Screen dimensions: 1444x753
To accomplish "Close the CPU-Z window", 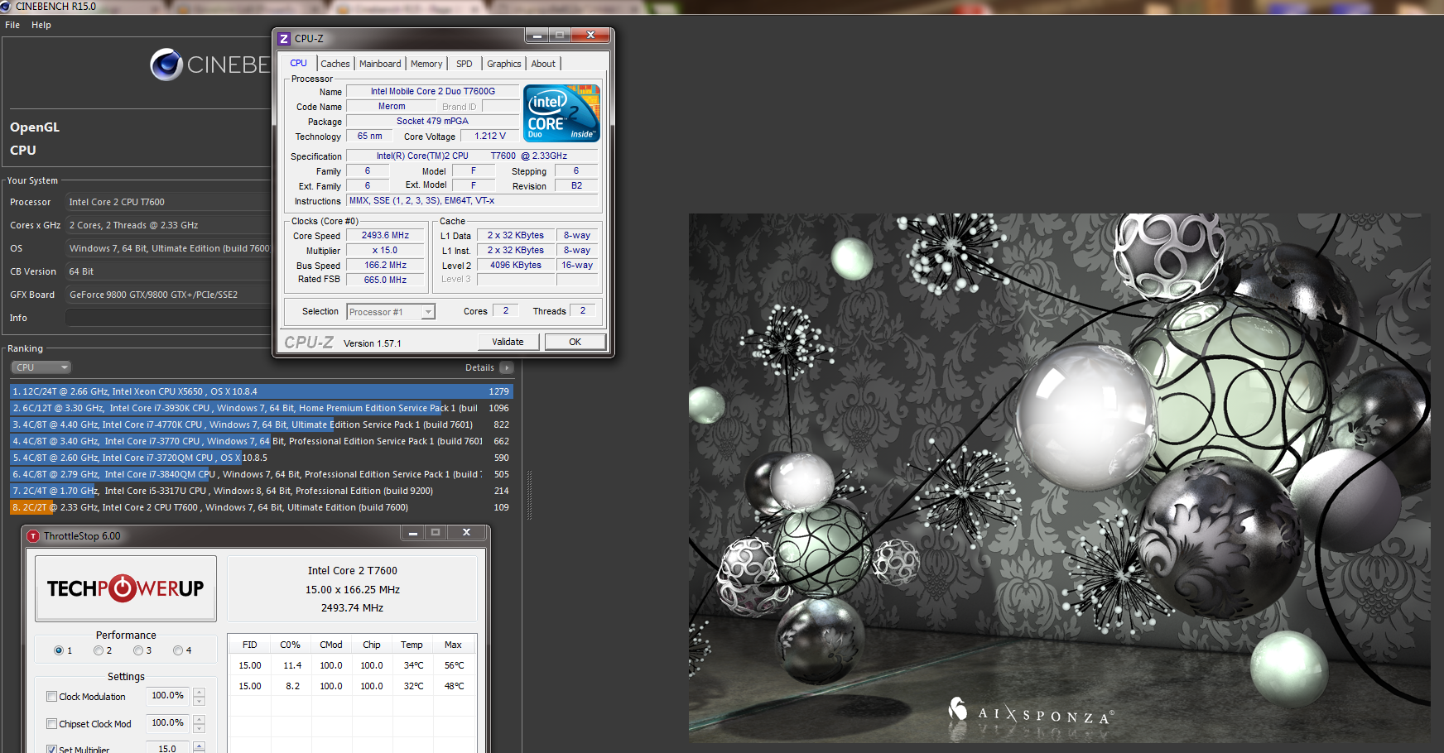I will point(590,36).
